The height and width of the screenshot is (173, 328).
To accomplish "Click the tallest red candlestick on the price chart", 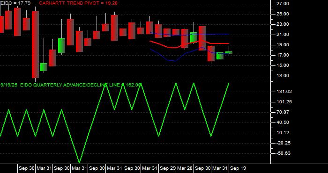I will (x=35, y=45).
